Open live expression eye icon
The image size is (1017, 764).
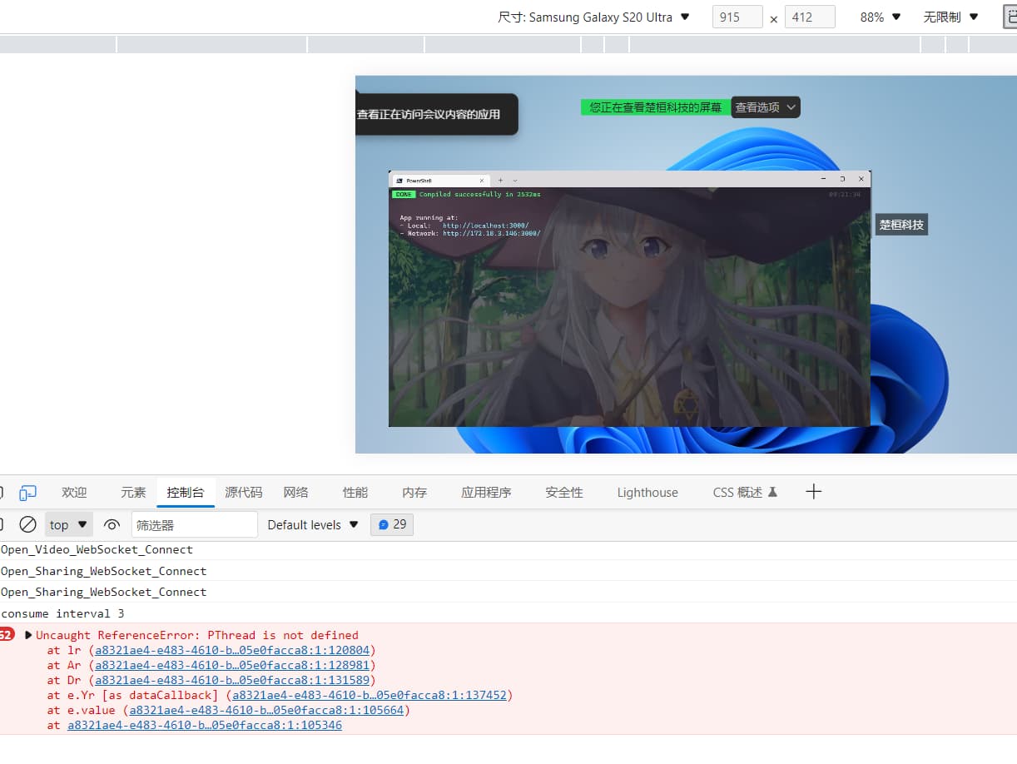pyautogui.click(x=112, y=525)
